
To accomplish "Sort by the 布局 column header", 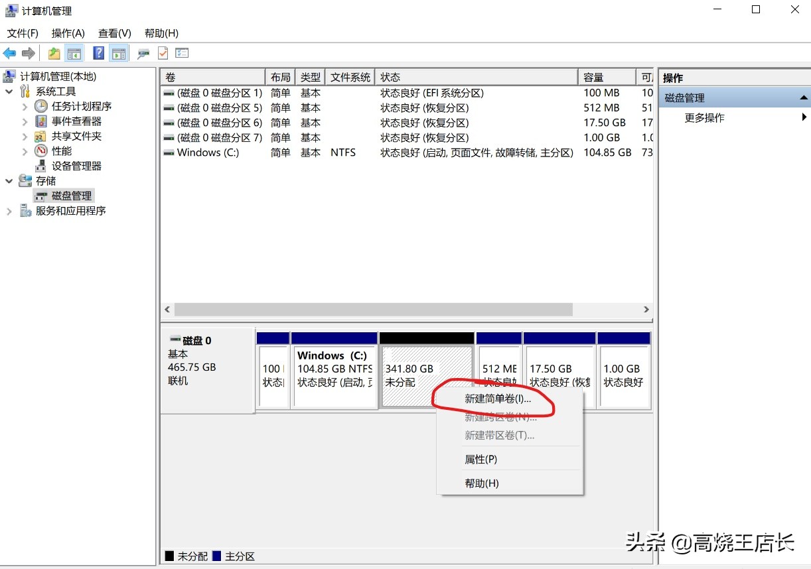I will pos(281,77).
